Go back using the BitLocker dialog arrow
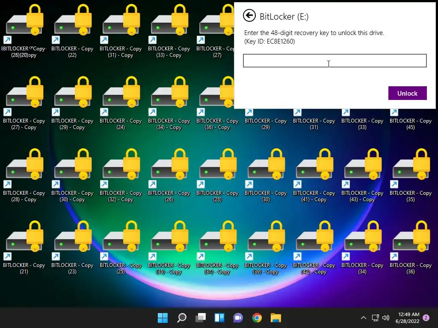 (x=249, y=16)
